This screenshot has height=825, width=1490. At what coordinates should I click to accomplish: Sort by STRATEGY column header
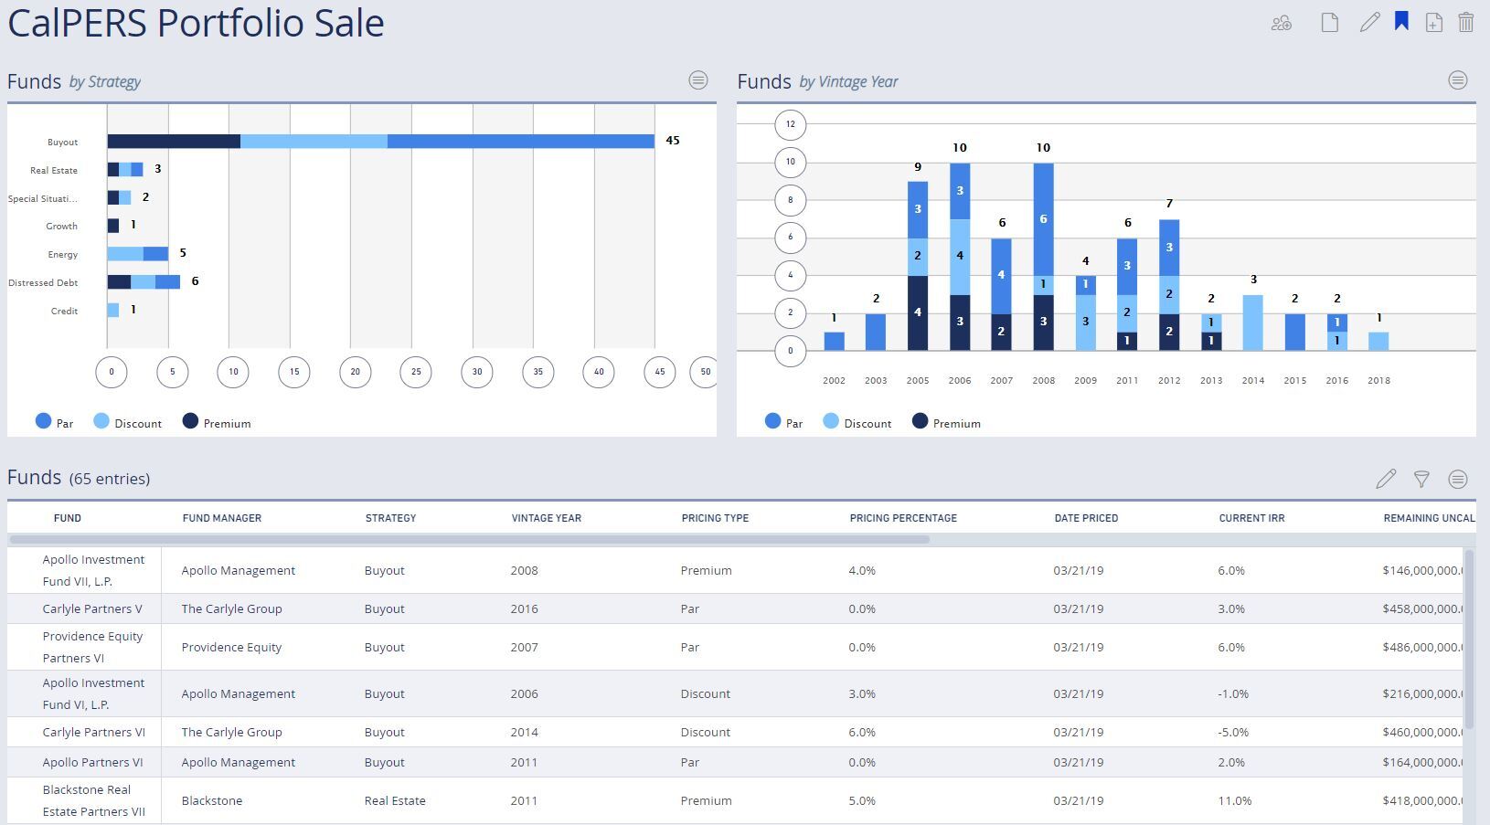[390, 518]
